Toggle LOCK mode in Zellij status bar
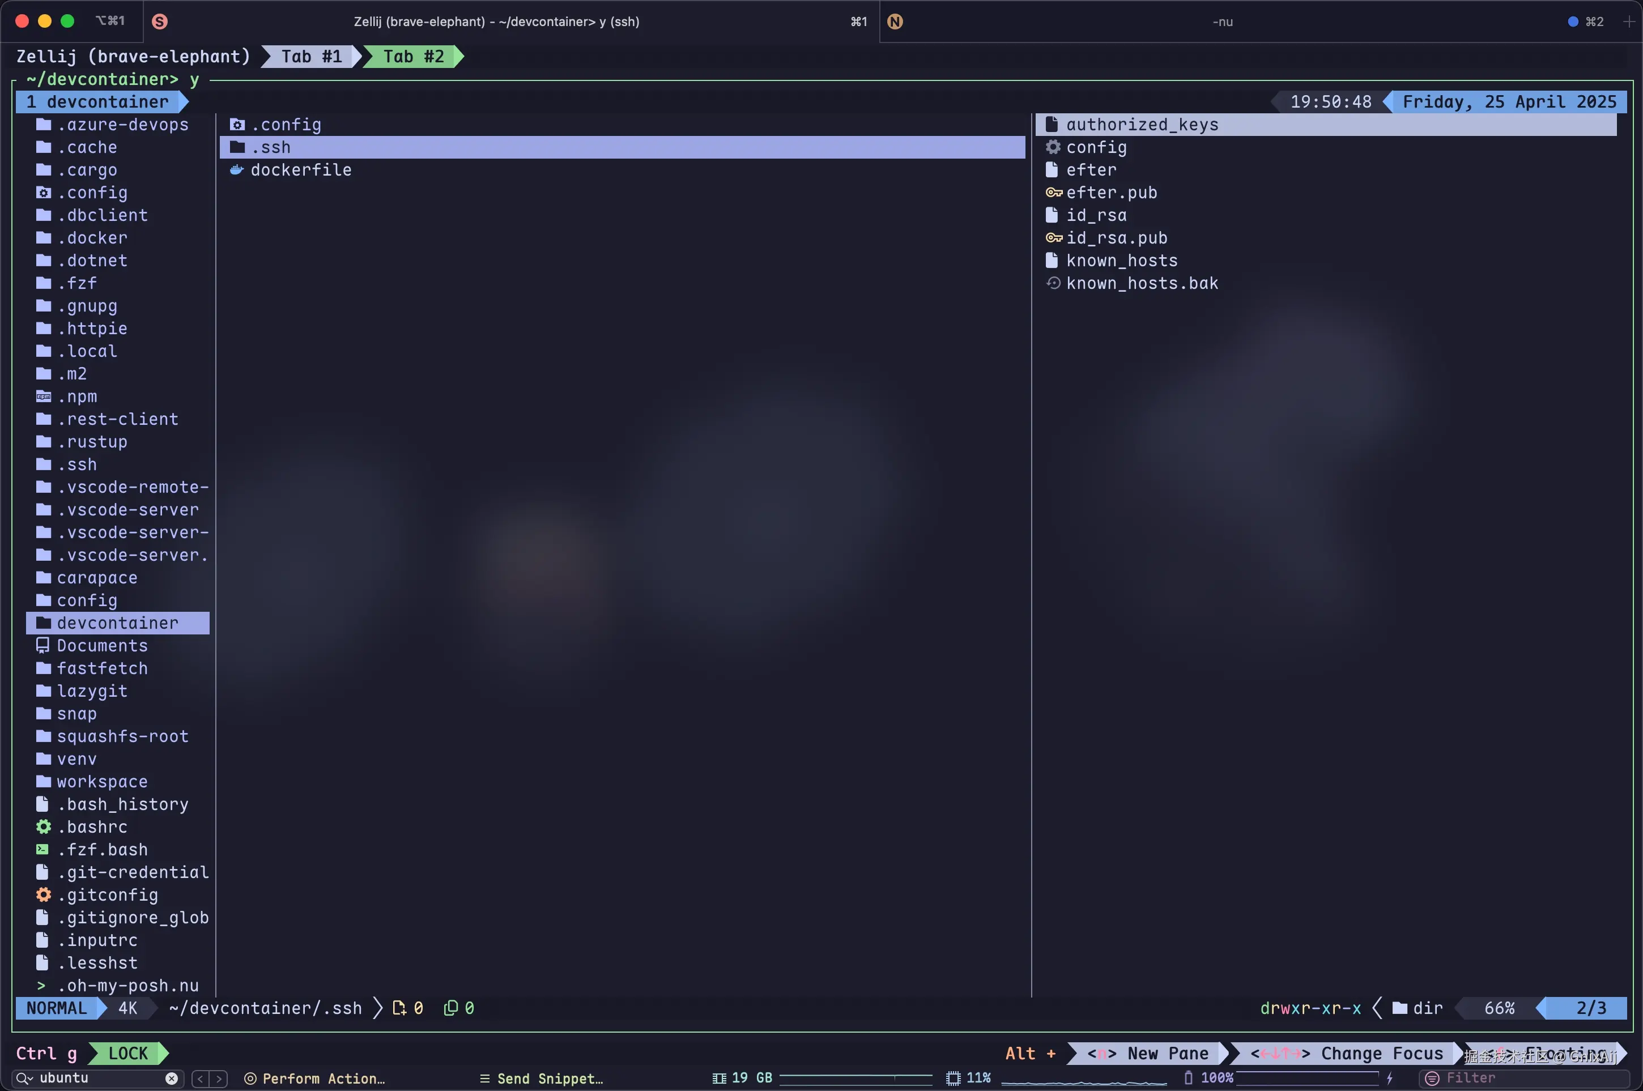Viewport: 1643px width, 1091px height. coord(128,1054)
